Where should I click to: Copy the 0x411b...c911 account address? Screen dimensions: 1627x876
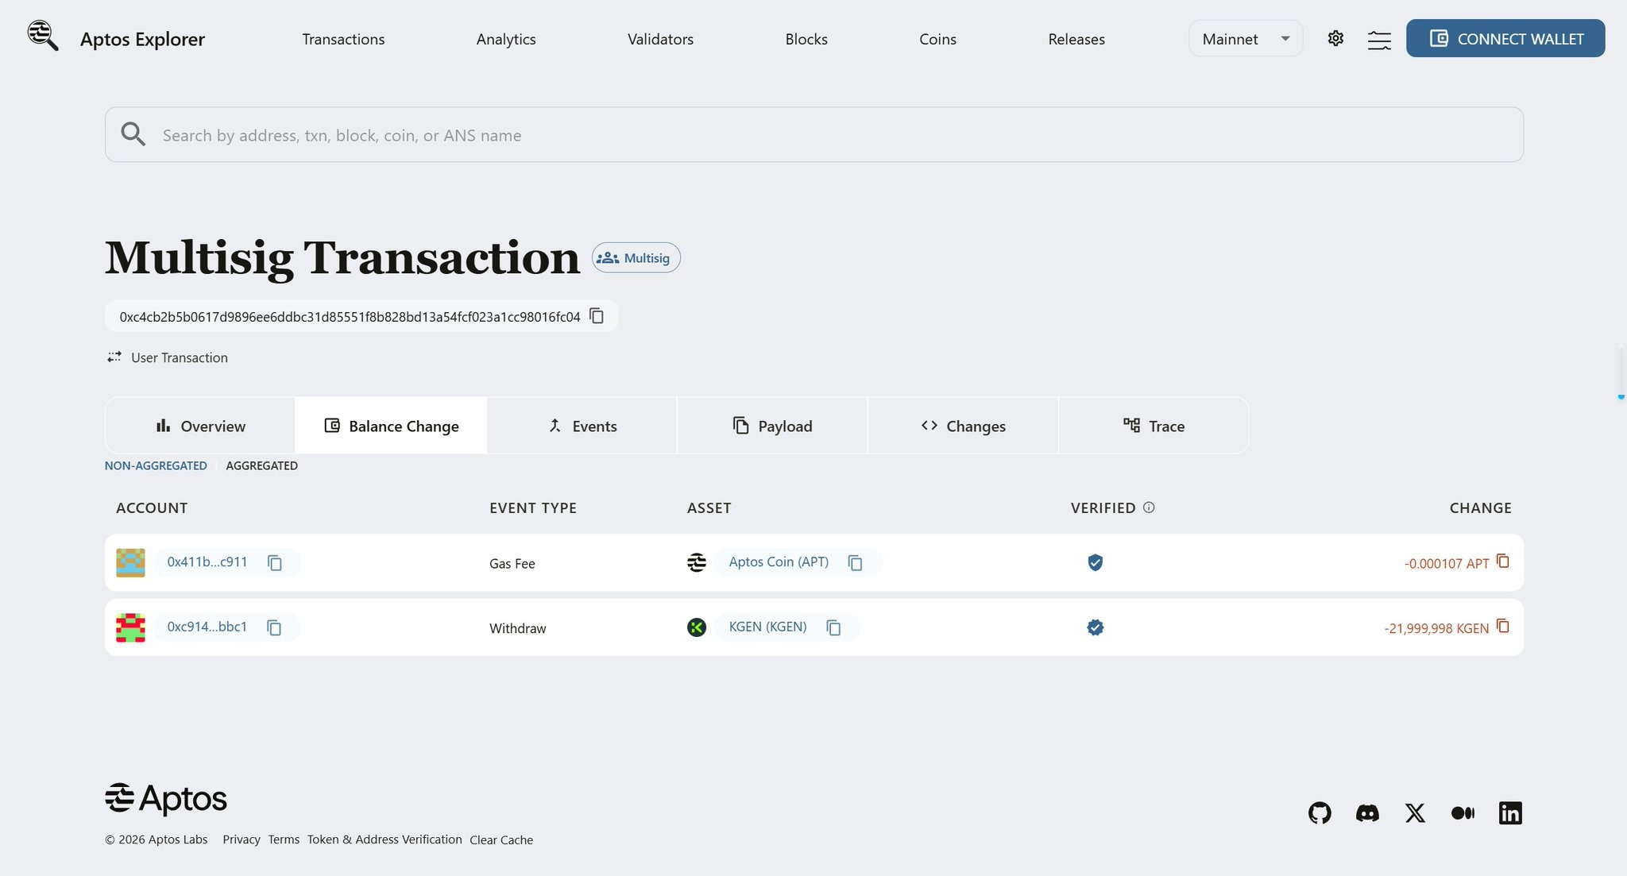point(275,562)
